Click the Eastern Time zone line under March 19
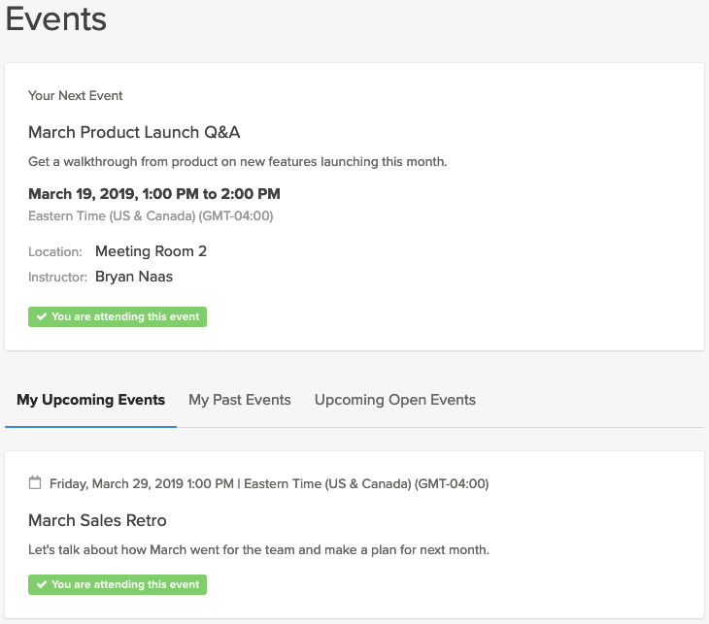The image size is (709, 624). click(151, 216)
